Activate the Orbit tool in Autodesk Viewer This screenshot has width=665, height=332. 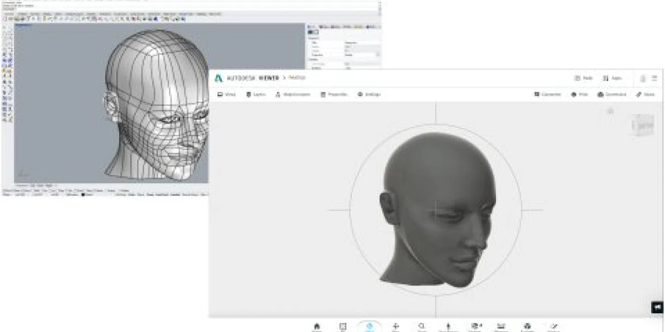coord(370,326)
